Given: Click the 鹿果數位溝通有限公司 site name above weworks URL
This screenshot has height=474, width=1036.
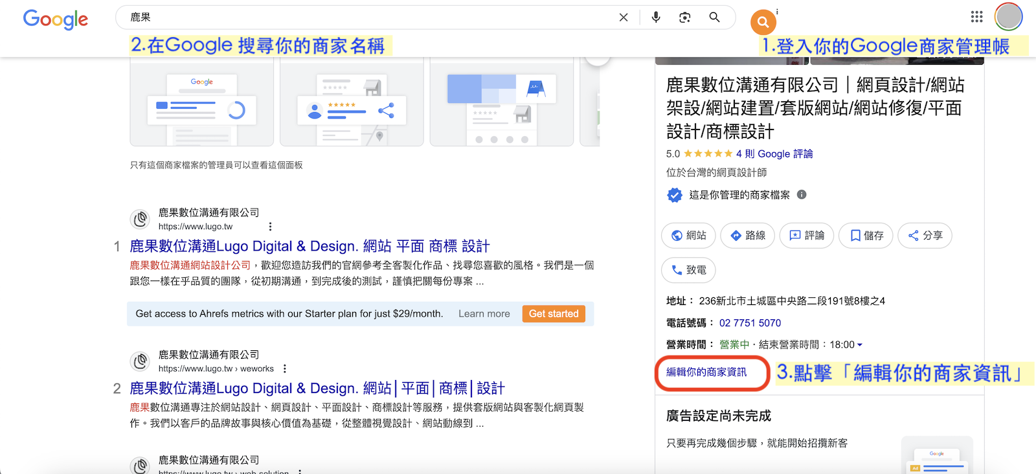Looking at the screenshot, I should click(x=208, y=354).
